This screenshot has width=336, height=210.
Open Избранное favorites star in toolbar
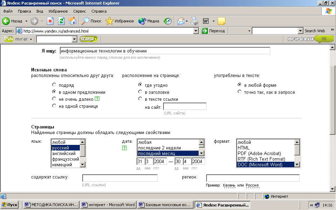(120, 21)
